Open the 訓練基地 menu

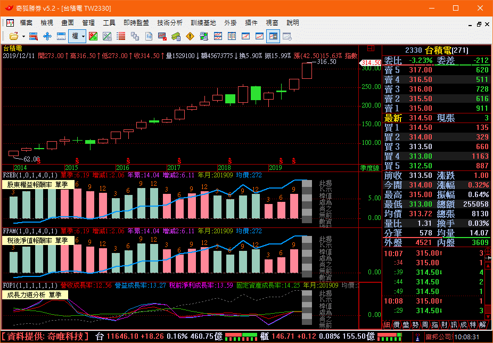(203, 23)
